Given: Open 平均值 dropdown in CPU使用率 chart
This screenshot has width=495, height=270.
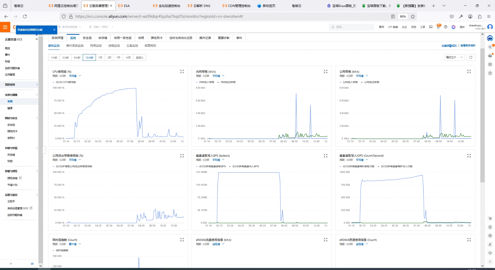Looking at the screenshot, I should click(x=75, y=76).
